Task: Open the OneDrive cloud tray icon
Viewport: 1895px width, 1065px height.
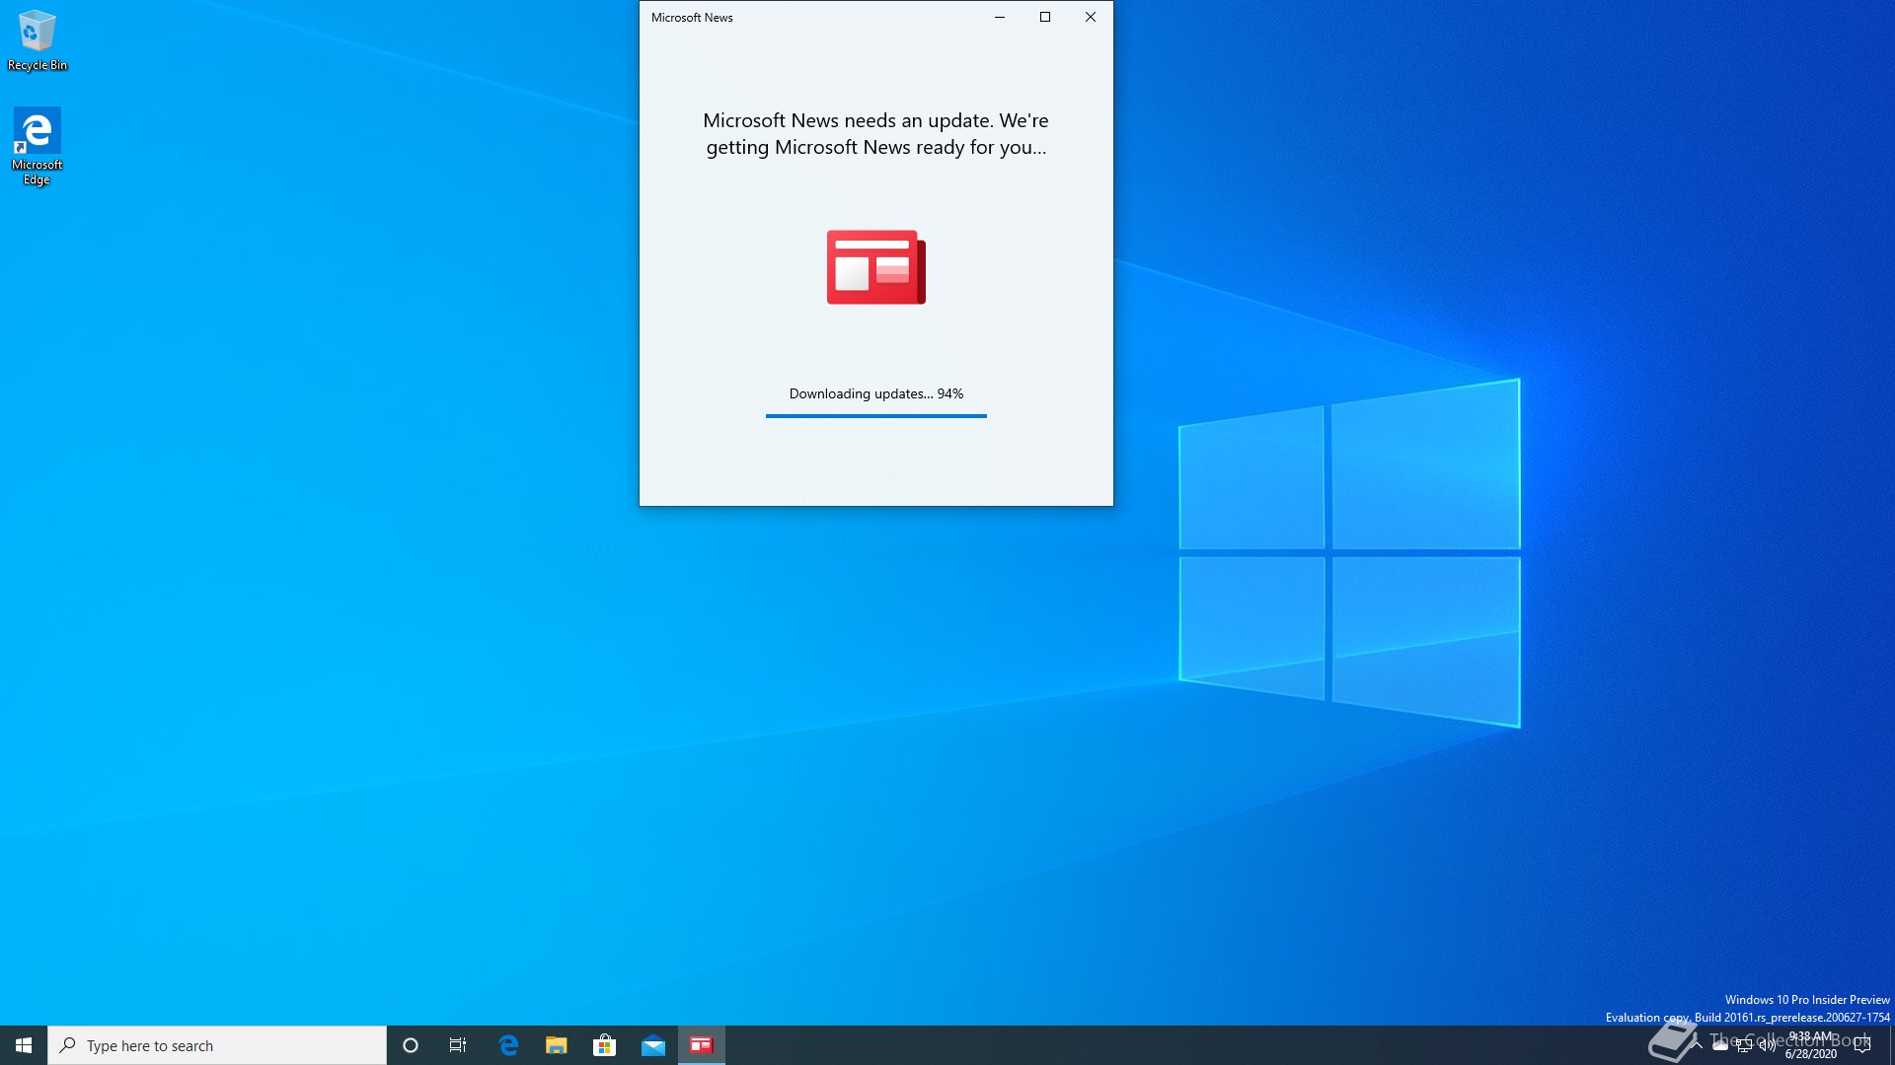Action: 1720,1045
